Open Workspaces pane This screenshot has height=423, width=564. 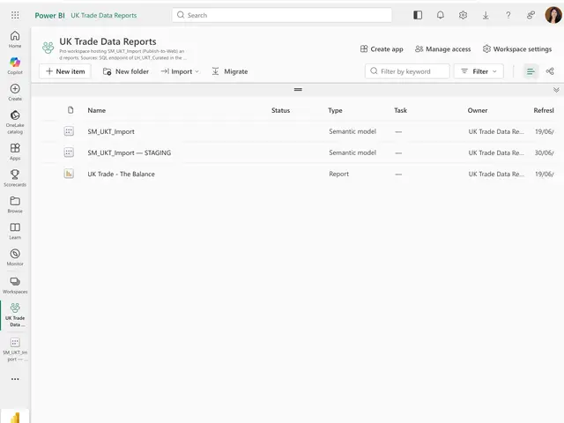pyautogui.click(x=15, y=286)
